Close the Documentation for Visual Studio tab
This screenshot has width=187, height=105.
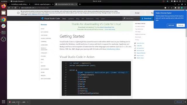pyautogui.click(x=76, y=4)
